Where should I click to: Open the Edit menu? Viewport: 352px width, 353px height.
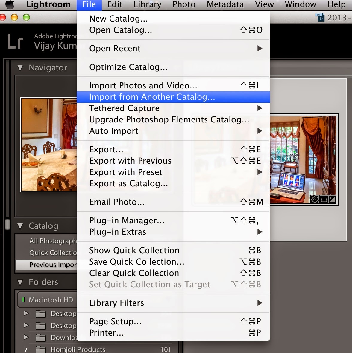click(115, 4)
